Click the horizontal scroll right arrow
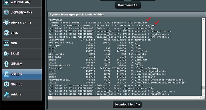206x110 pixels. (x=200, y=98)
